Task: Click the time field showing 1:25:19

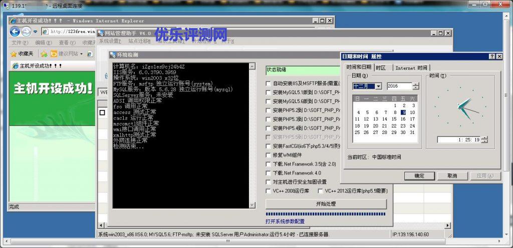Action: point(459,139)
